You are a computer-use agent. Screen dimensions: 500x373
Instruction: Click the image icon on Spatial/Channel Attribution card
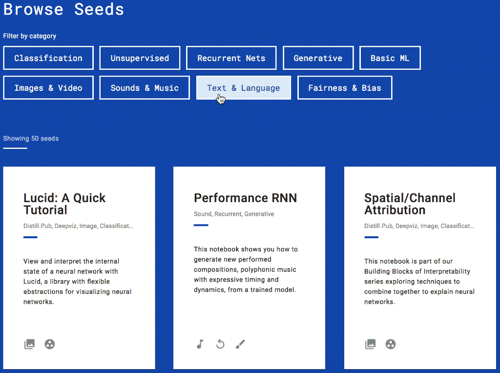click(371, 344)
